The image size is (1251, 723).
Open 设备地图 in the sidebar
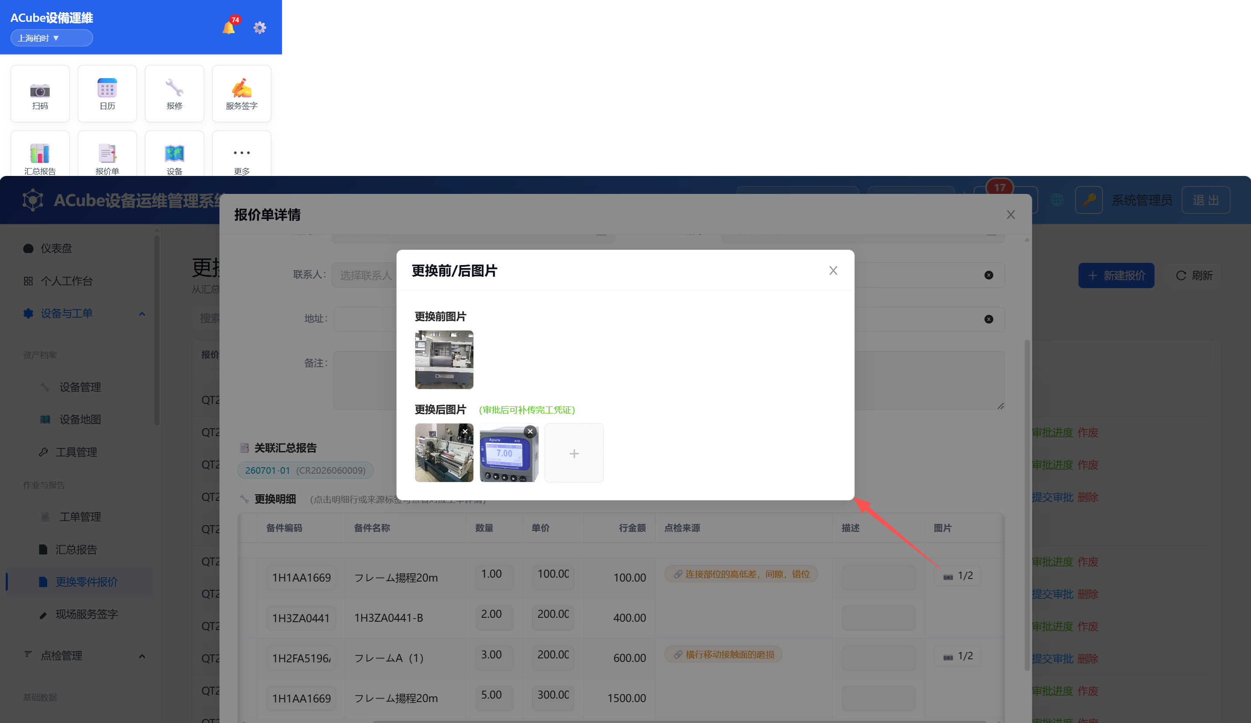80,420
